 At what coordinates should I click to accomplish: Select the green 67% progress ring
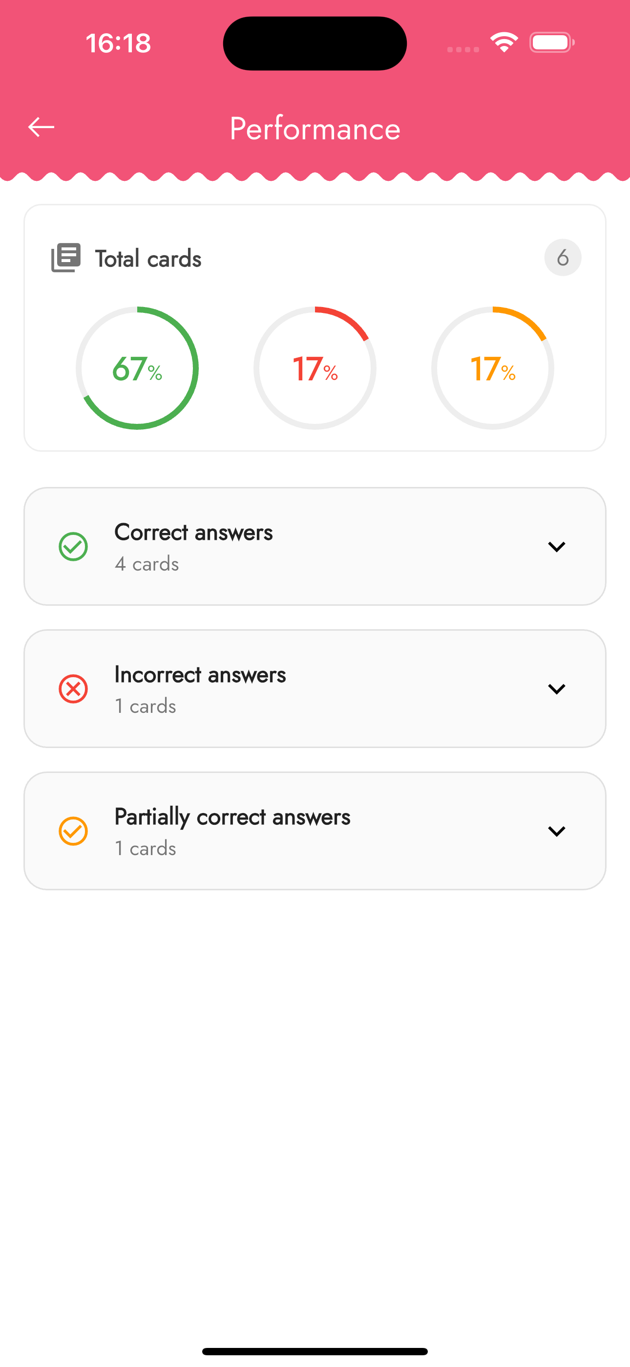tap(137, 368)
